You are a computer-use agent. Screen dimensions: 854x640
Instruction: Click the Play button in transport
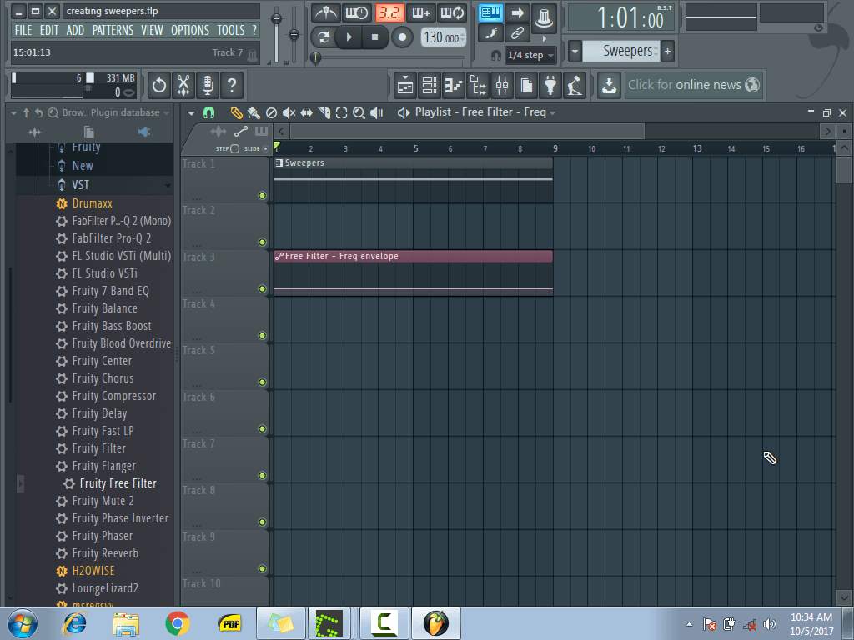point(349,37)
